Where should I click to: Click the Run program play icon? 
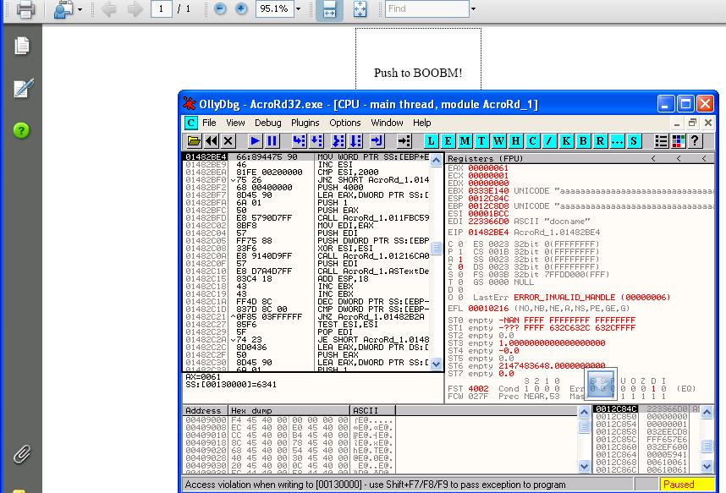pyautogui.click(x=255, y=141)
